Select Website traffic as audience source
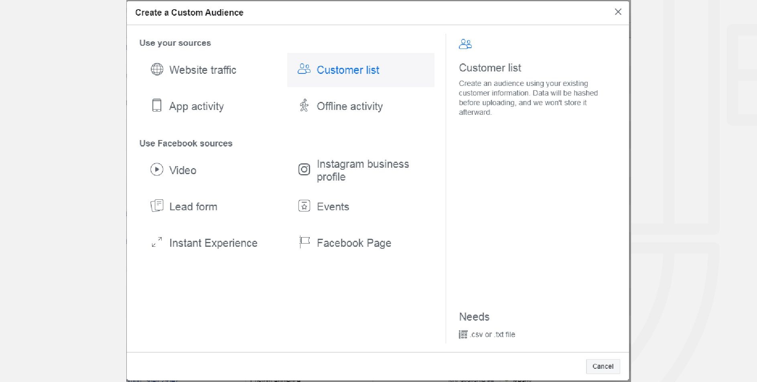This screenshot has height=382, width=757. point(203,70)
